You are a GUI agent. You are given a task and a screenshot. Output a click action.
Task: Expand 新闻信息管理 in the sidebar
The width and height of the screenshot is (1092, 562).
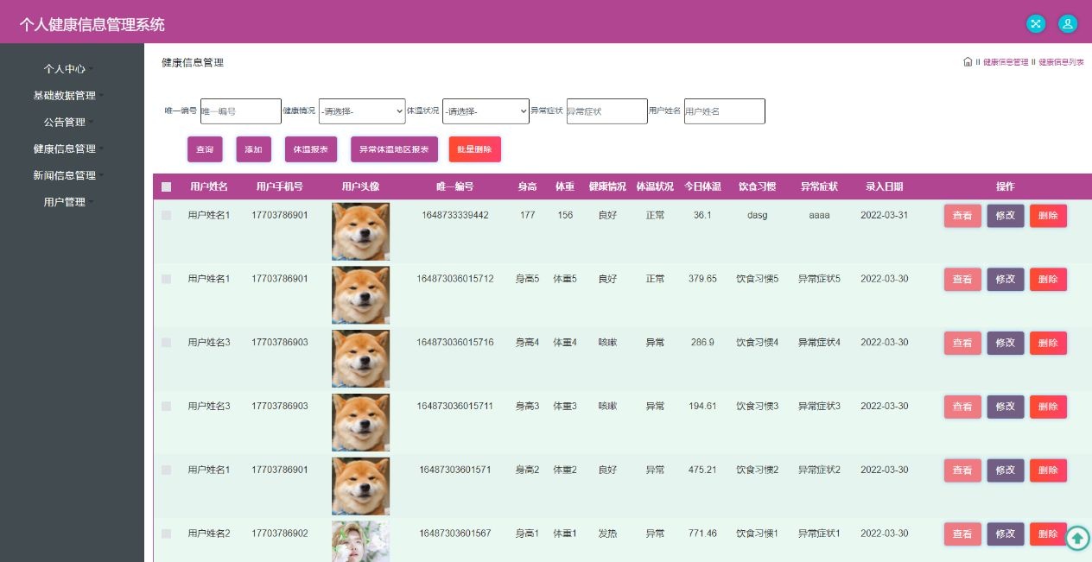(69, 175)
